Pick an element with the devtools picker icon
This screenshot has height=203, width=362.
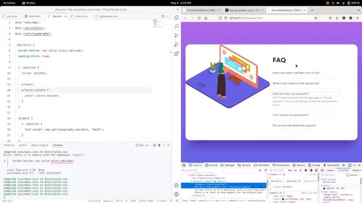[x=184, y=165]
